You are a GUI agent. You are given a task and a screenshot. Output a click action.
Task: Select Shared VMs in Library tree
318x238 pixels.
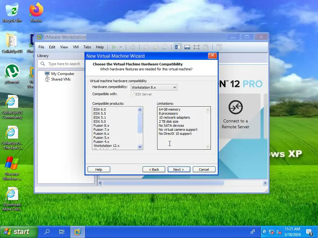tap(61, 79)
